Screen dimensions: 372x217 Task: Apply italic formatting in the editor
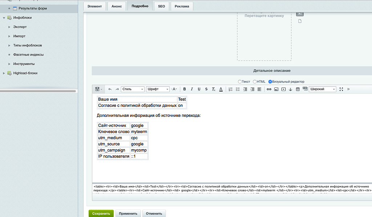(x=192, y=89)
